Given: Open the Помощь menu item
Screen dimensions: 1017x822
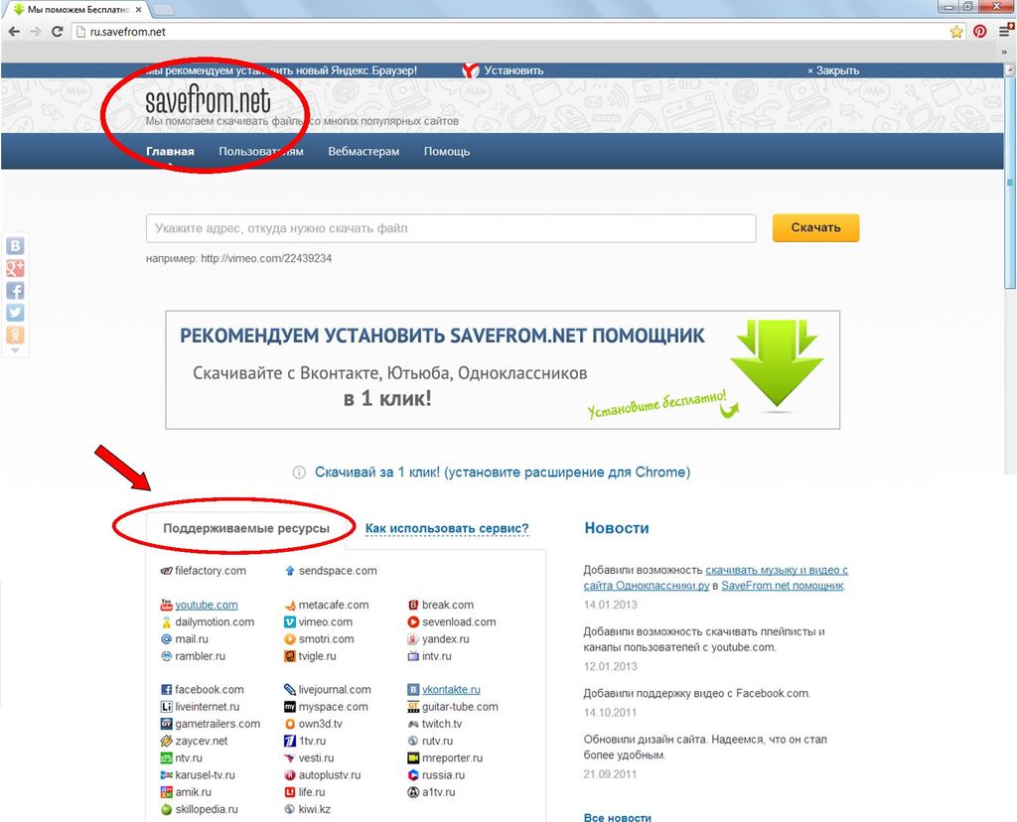Looking at the screenshot, I should [x=447, y=151].
